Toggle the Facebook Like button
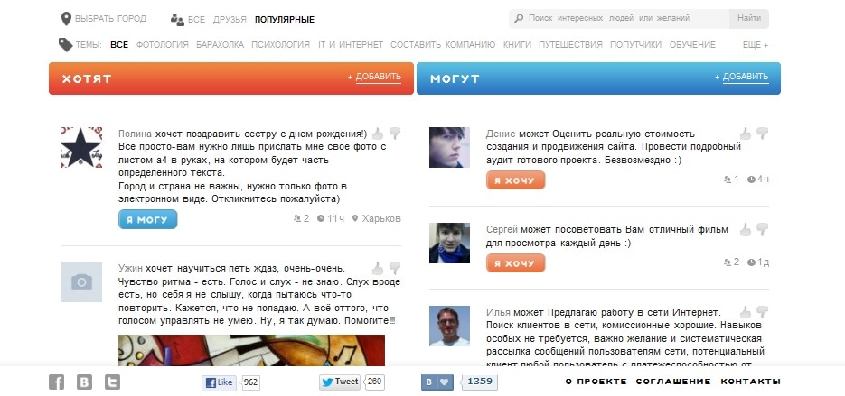The image size is (845, 396). click(x=219, y=382)
